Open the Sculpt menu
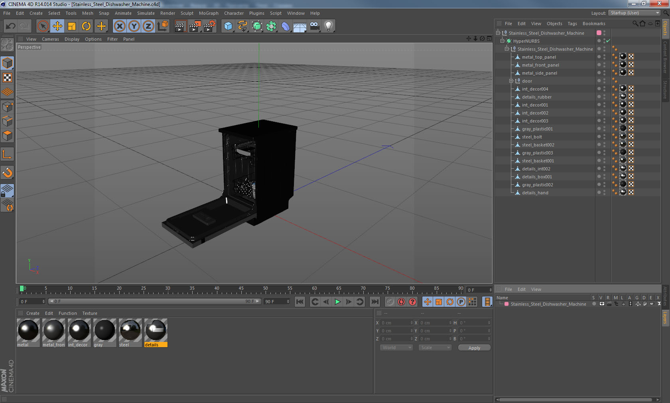The width and height of the screenshot is (670, 403). [x=187, y=13]
